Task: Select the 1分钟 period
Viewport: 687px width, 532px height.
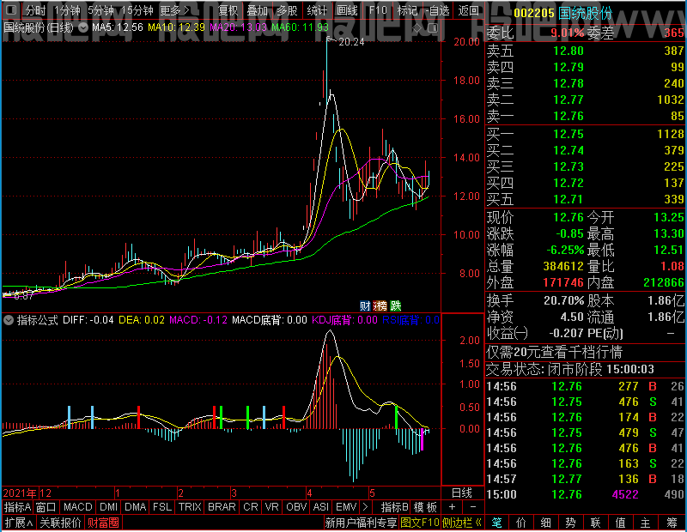Action: (68, 10)
